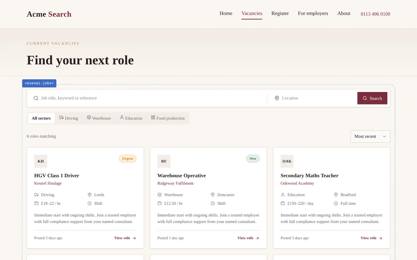
Task: Click the magnifier icon in keyword field
Action: coord(36,98)
